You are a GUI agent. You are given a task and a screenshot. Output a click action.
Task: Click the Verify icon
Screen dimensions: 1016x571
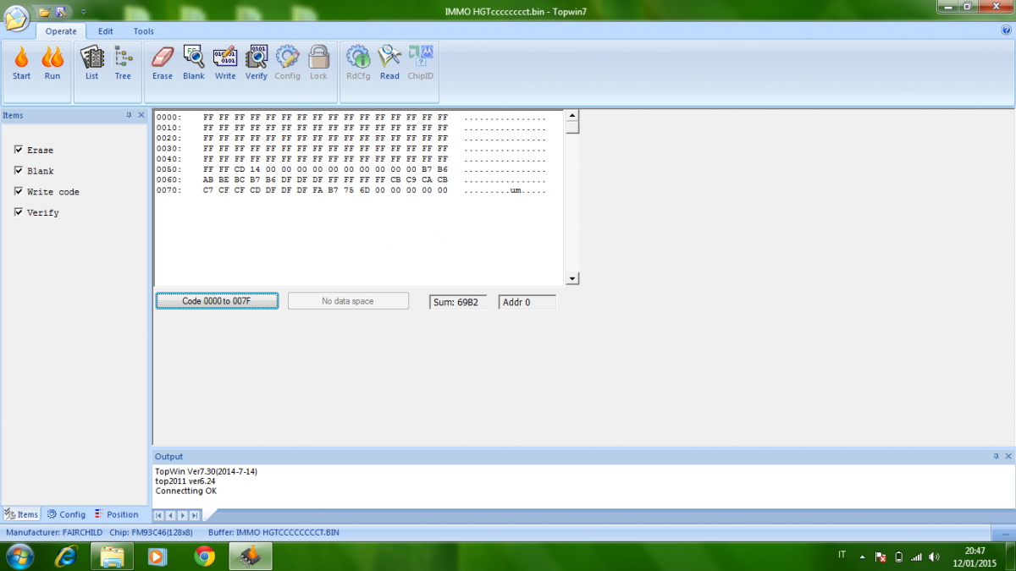point(257,58)
